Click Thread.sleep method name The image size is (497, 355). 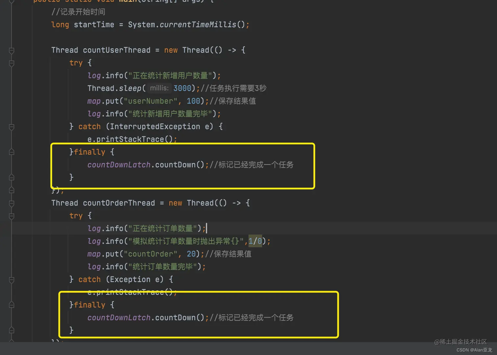[x=130, y=88]
